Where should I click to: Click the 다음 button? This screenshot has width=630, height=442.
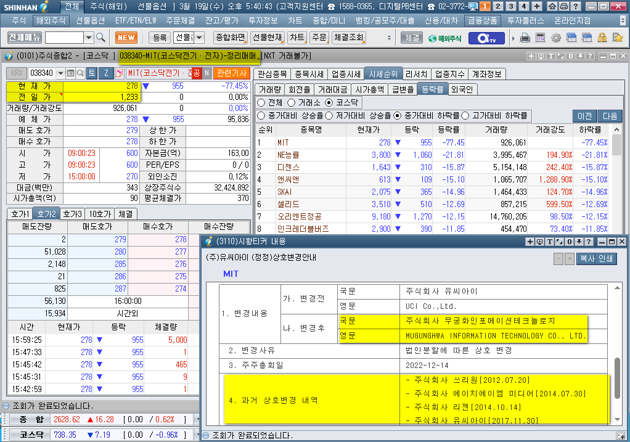(610, 116)
